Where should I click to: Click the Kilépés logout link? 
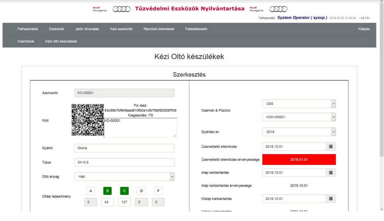[364, 29]
